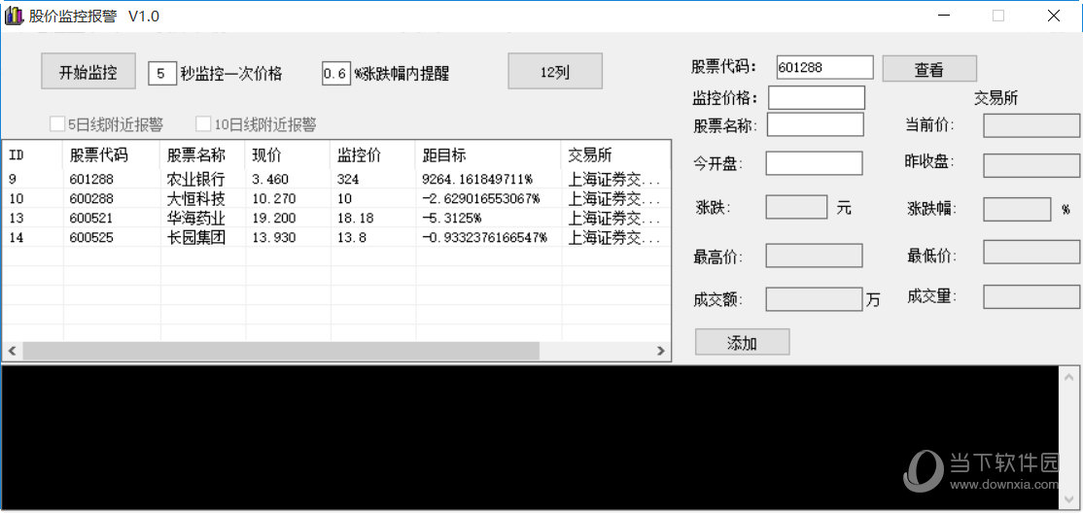
Task: Click the 最高价 field
Action: point(815,256)
